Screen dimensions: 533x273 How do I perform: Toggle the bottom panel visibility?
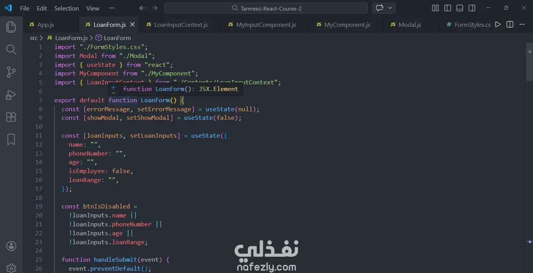coord(460,8)
